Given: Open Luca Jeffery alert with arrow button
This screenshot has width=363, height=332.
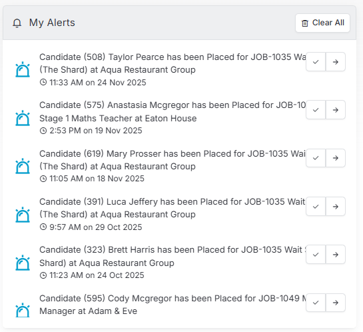Looking at the screenshot, I should pyautogui.click(x=336, y=207).
